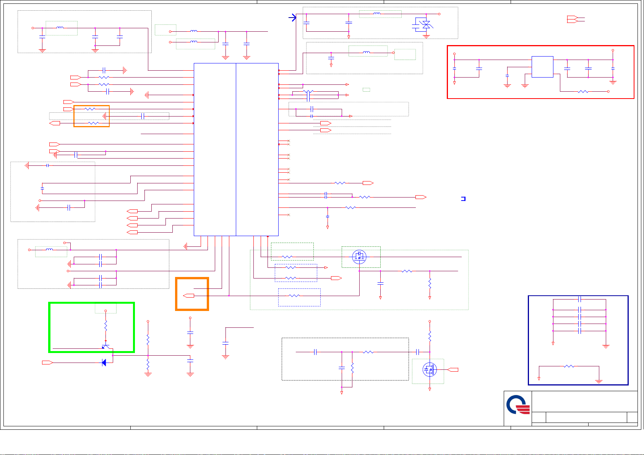Select the resistor in the green highlighted box
The image size is (644, 455).
[x=106, y=326]
